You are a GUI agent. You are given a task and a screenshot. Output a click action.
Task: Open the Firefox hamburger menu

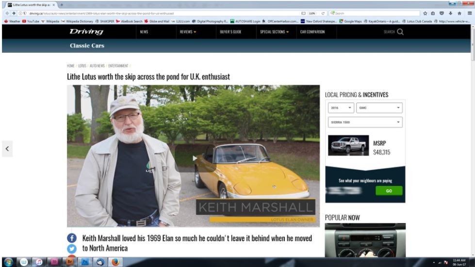point(469,13)
